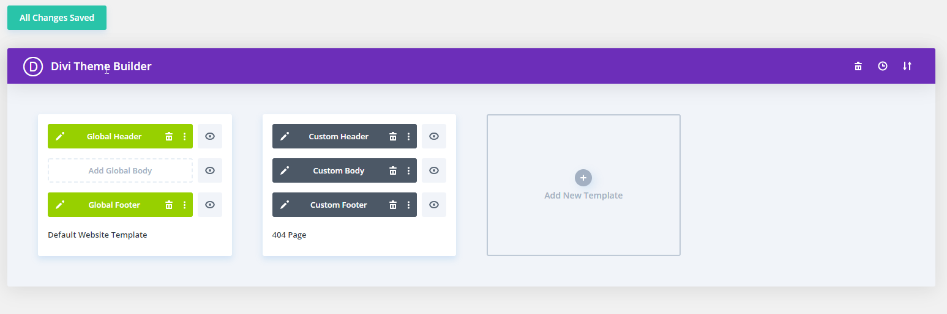
Task: Click the 404 Page template label
Action: click(289, 235)
